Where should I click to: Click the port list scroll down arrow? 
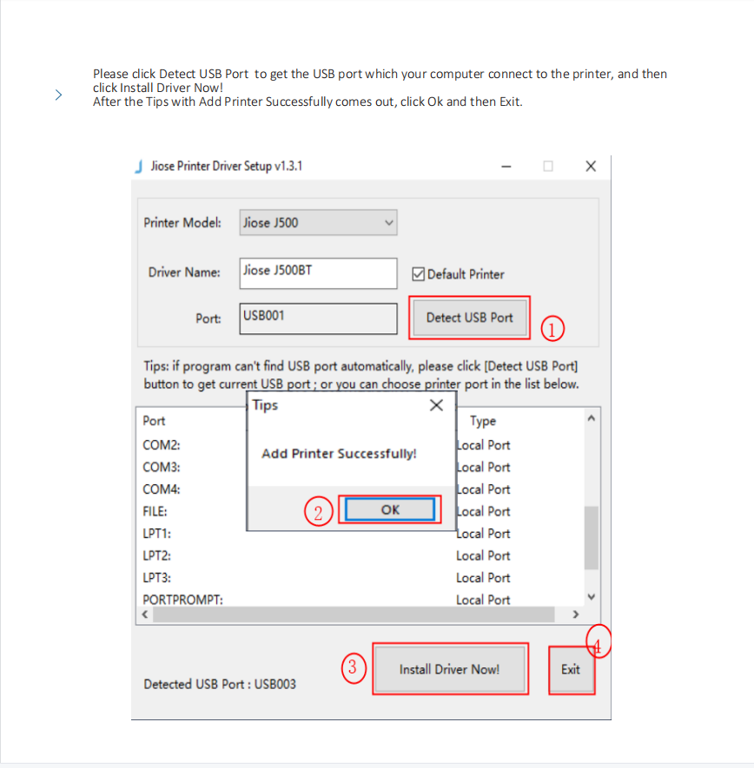pos(592,596)
